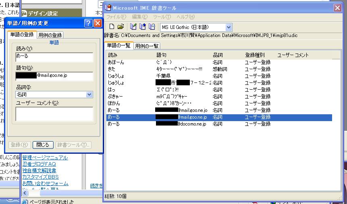Select the ぽかん row
This screenshot has height=204, width=347.
[219, 103]
